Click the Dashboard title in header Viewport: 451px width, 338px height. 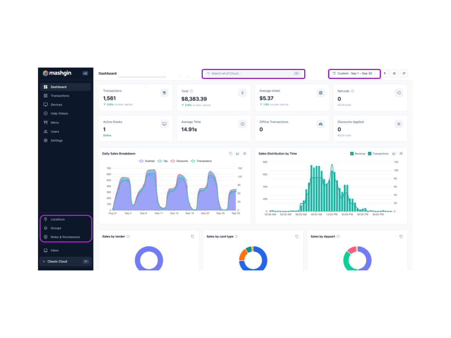108,74
